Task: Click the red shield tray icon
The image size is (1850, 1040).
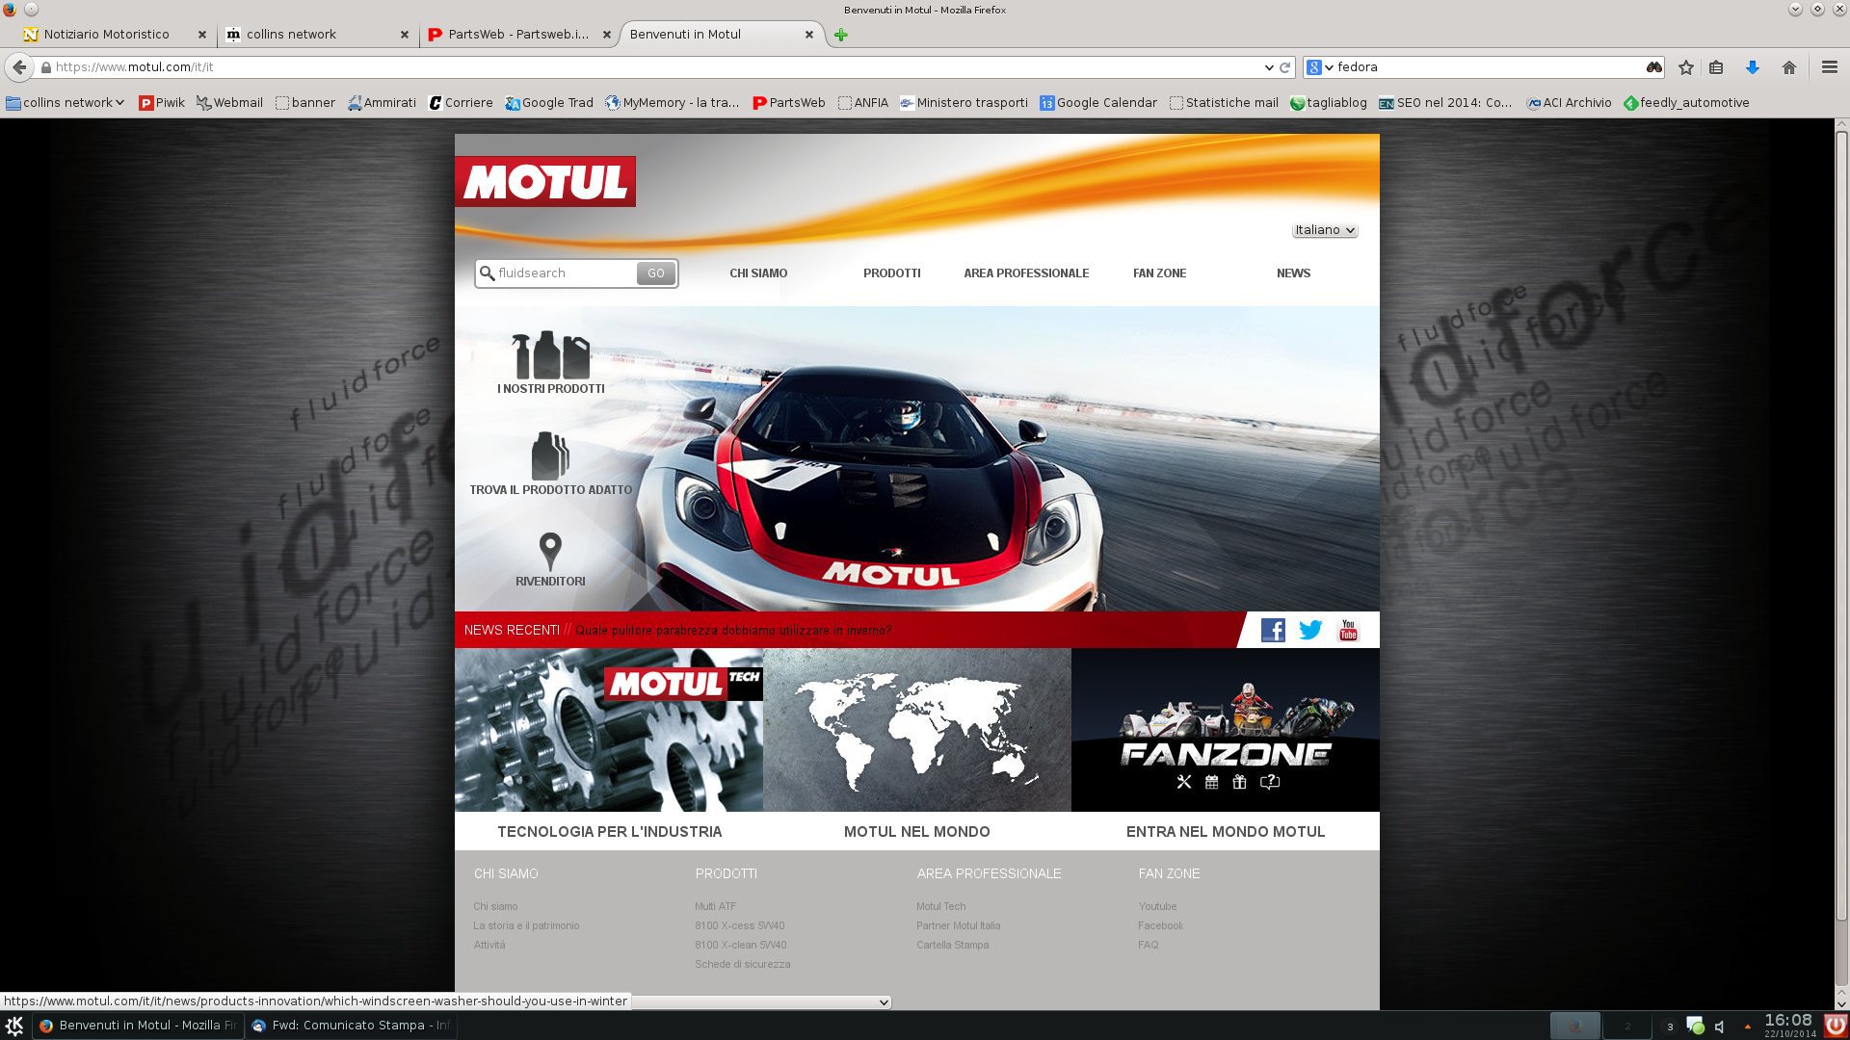Action: pos(1836,1026)
